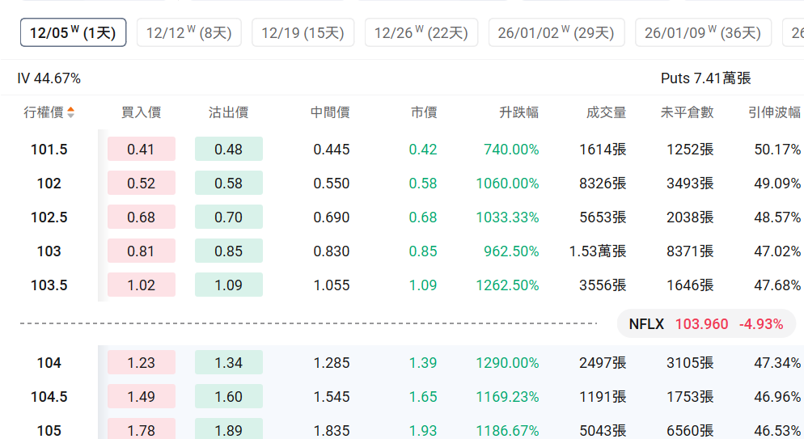Click ask 1.09 on strike 103.5
Image resolution: width=804 pixels, height=439 pixels.
pos(229,285)
